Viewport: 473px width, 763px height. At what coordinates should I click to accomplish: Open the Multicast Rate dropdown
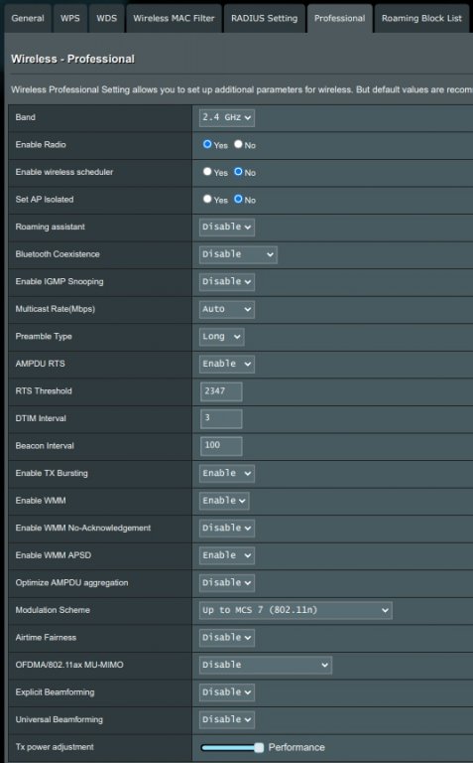click(x=227, y=309)
